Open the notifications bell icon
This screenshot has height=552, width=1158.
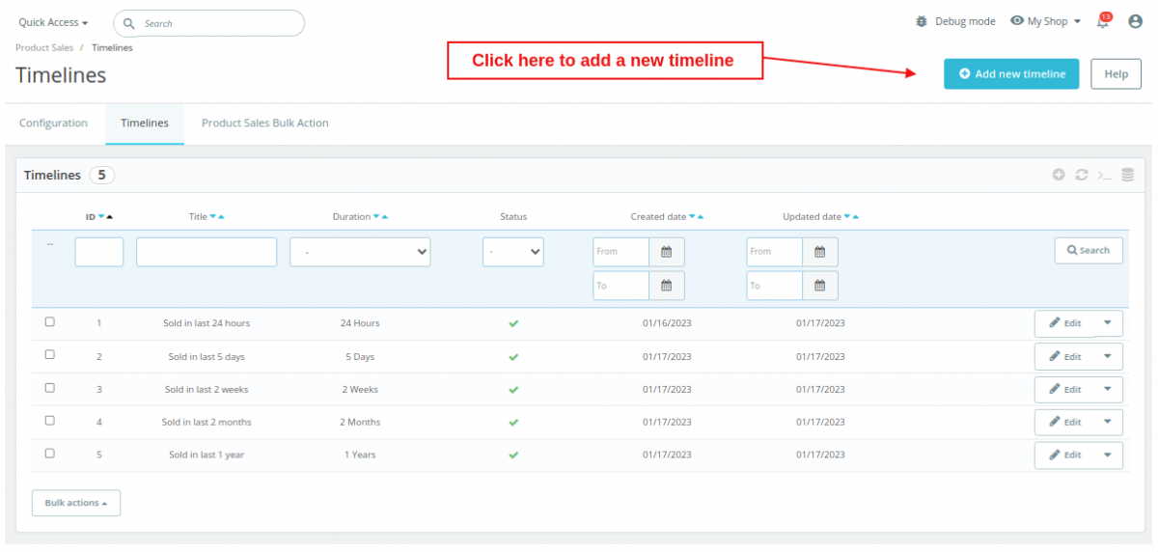coord(1103,21)
